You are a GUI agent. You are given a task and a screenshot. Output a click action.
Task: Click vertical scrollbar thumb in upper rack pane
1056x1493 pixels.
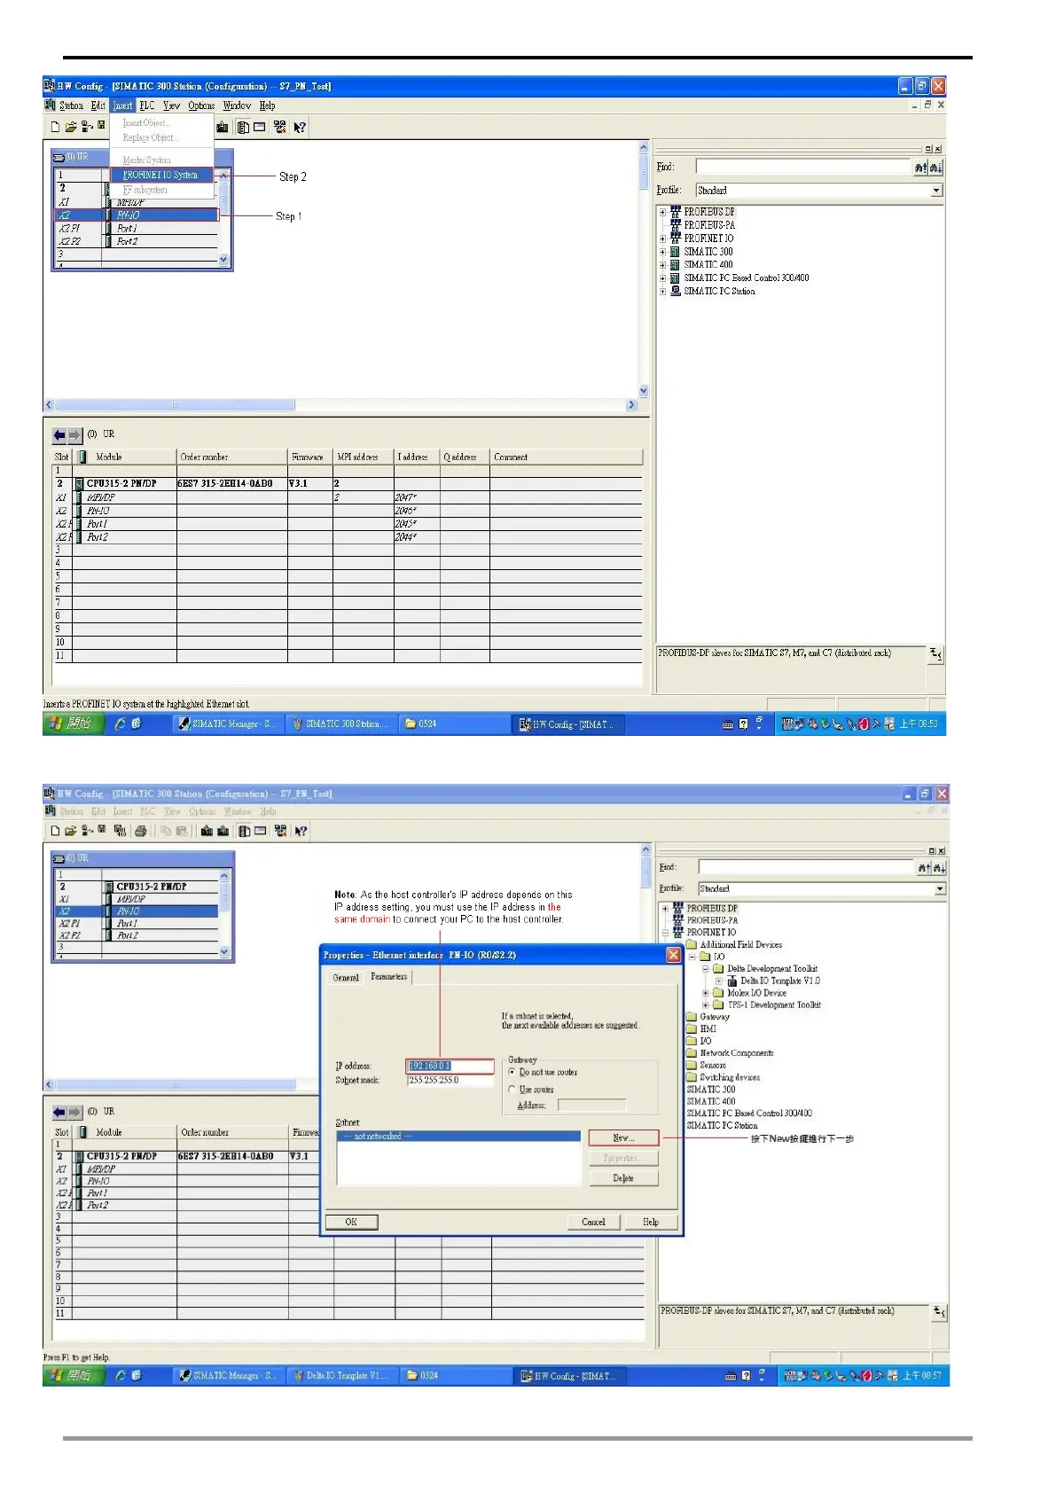coord(643,171)
